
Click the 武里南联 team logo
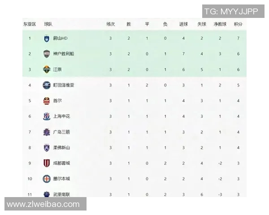click(x=47, y=194)
